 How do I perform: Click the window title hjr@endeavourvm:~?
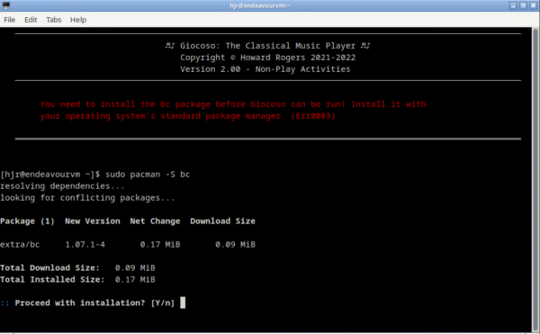[x=260, y=5]
